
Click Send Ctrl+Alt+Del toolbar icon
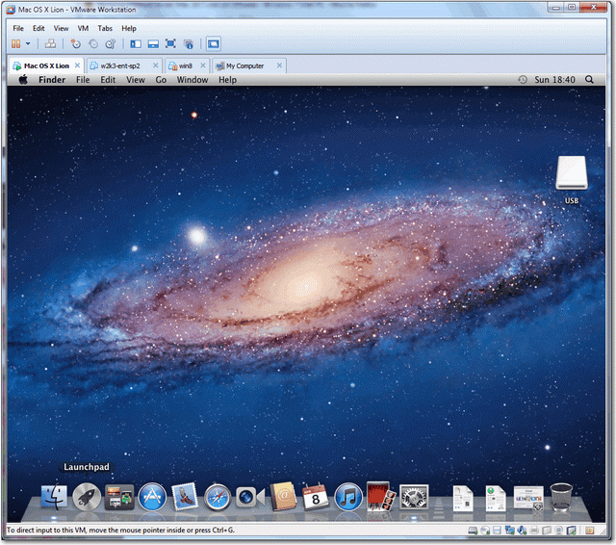tap(50, 44)
